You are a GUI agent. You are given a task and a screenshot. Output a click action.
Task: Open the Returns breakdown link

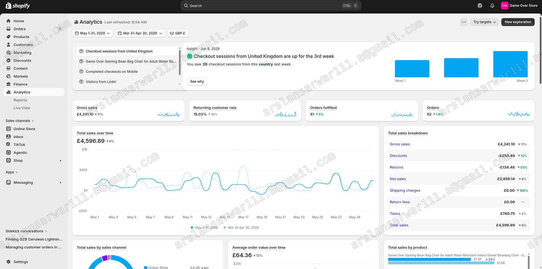396,167
